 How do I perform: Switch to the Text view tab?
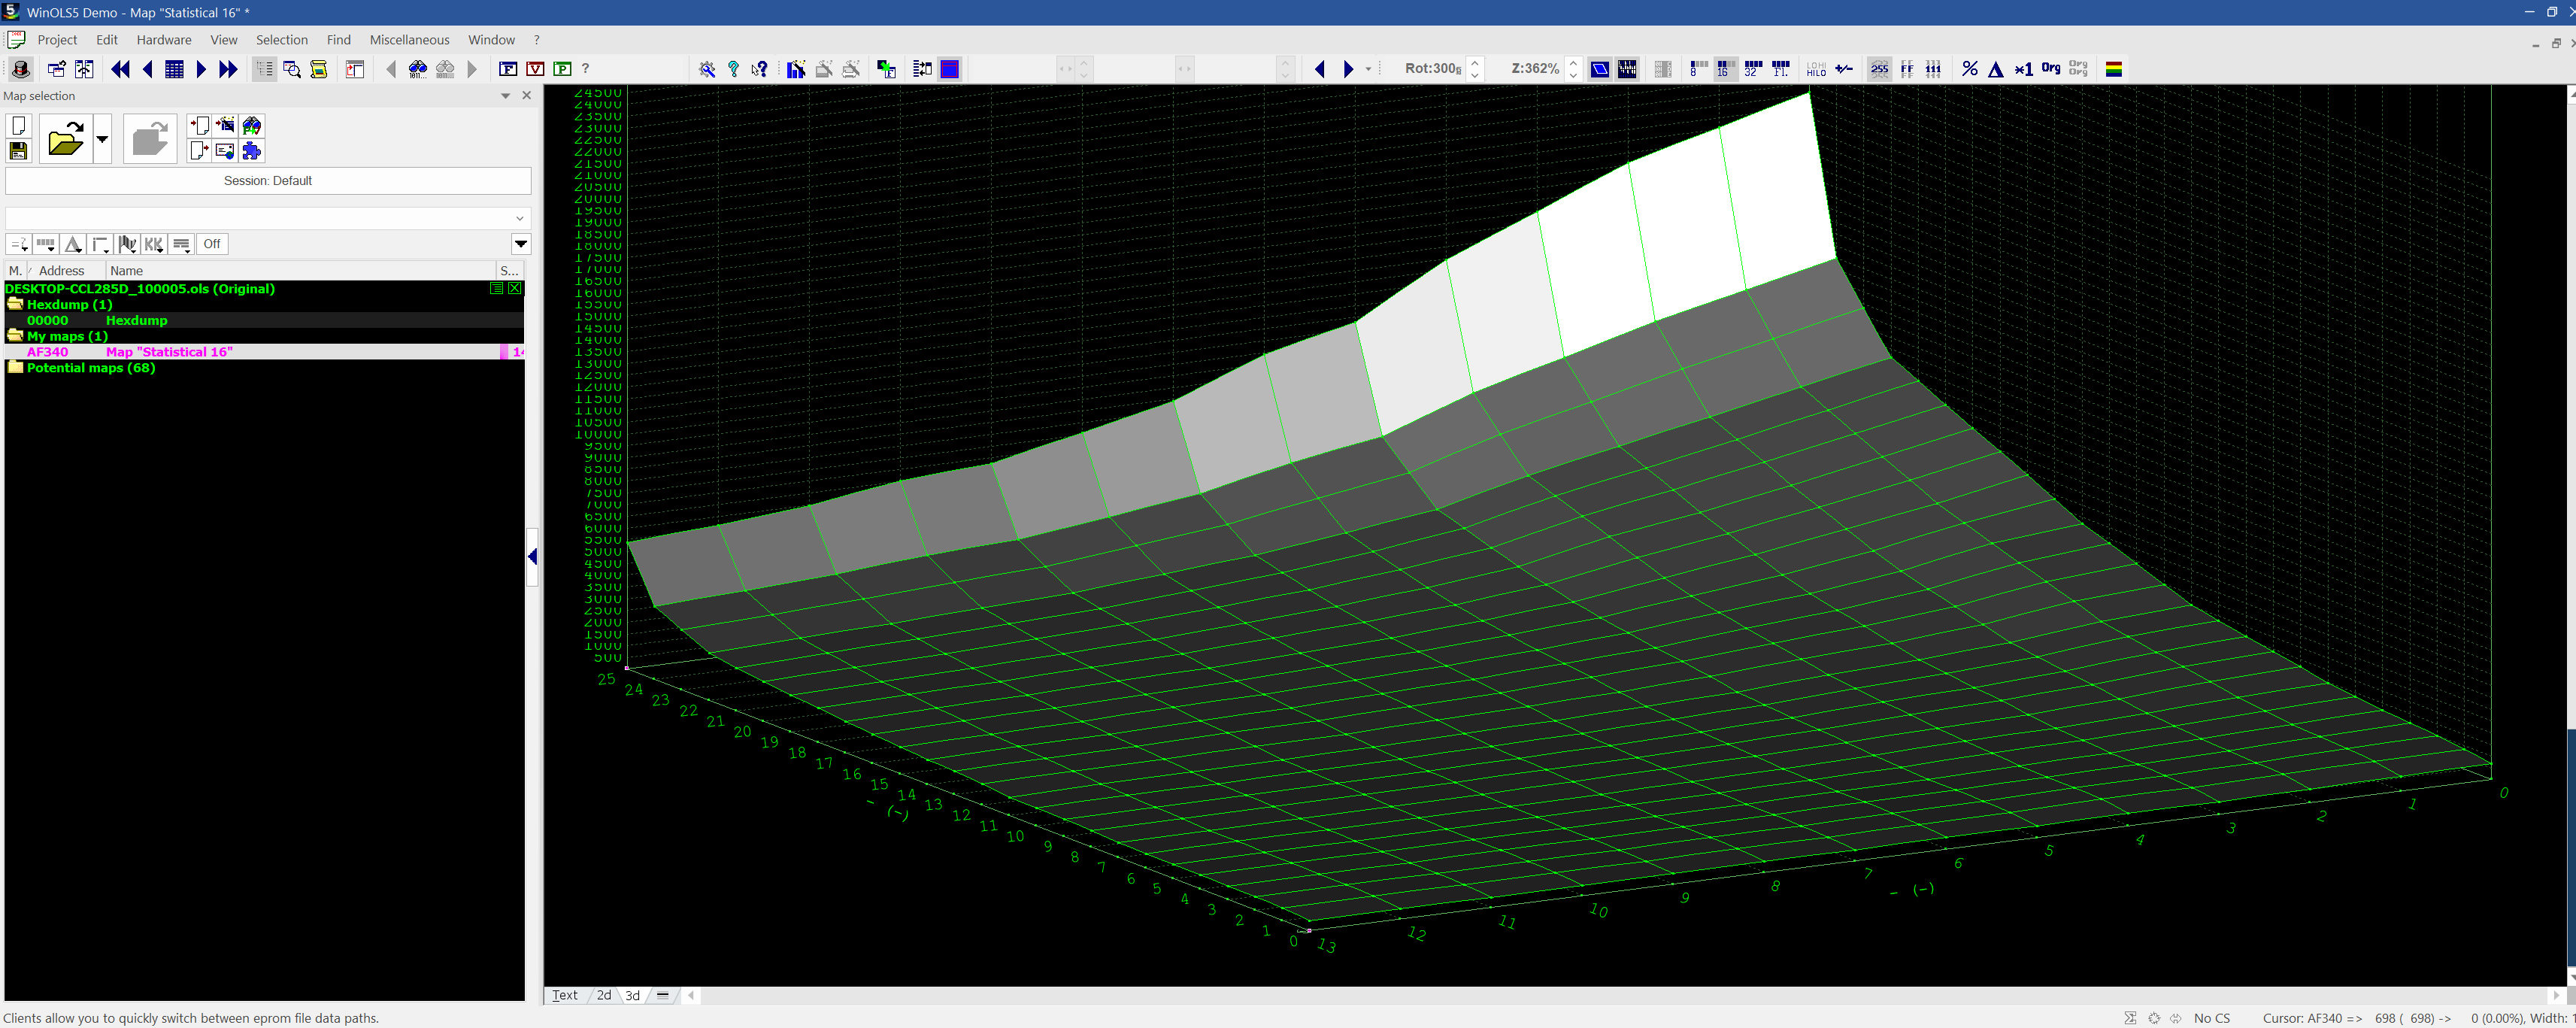tap(565, 995)
